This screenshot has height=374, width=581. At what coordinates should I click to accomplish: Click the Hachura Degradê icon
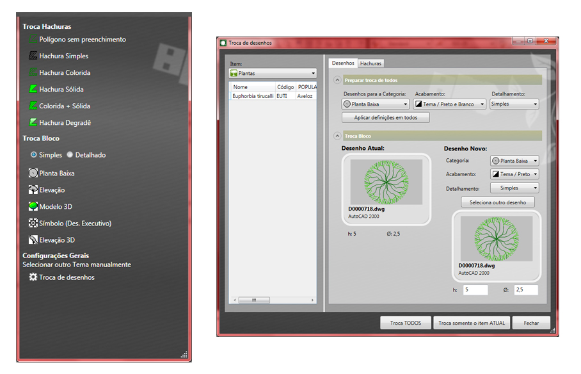(x=33, y=123)
